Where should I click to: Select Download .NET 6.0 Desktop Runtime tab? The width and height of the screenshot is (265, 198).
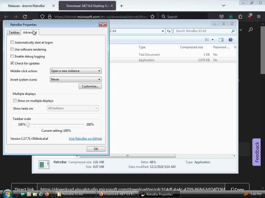click(x=87, y=6)
